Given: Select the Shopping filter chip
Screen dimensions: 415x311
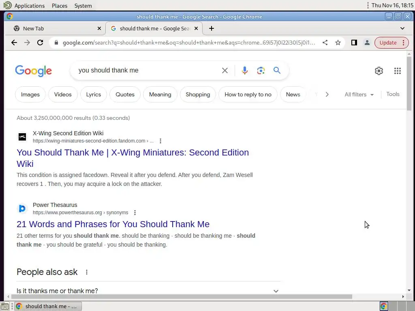Looking at the screenshot, I should (x=198, y=94).
